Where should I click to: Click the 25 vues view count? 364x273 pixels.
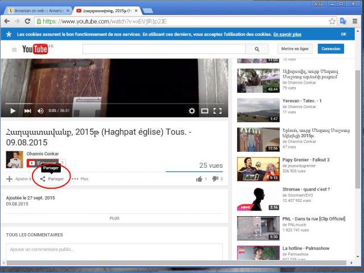pyautogui.click(x=211, y=166)
